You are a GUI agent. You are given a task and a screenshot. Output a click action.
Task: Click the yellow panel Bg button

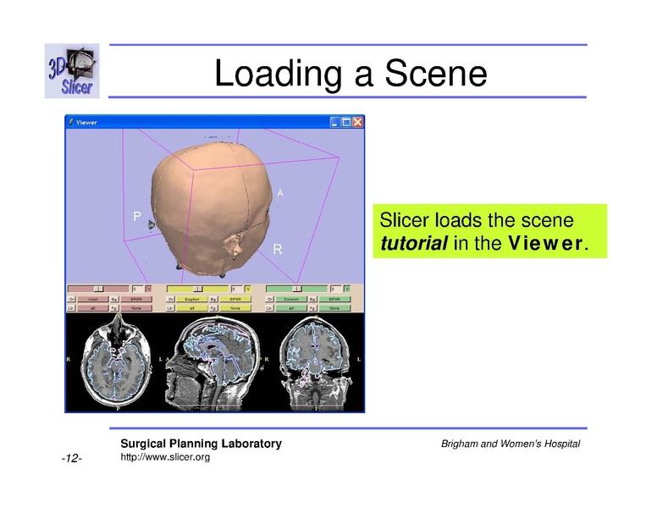213,299
